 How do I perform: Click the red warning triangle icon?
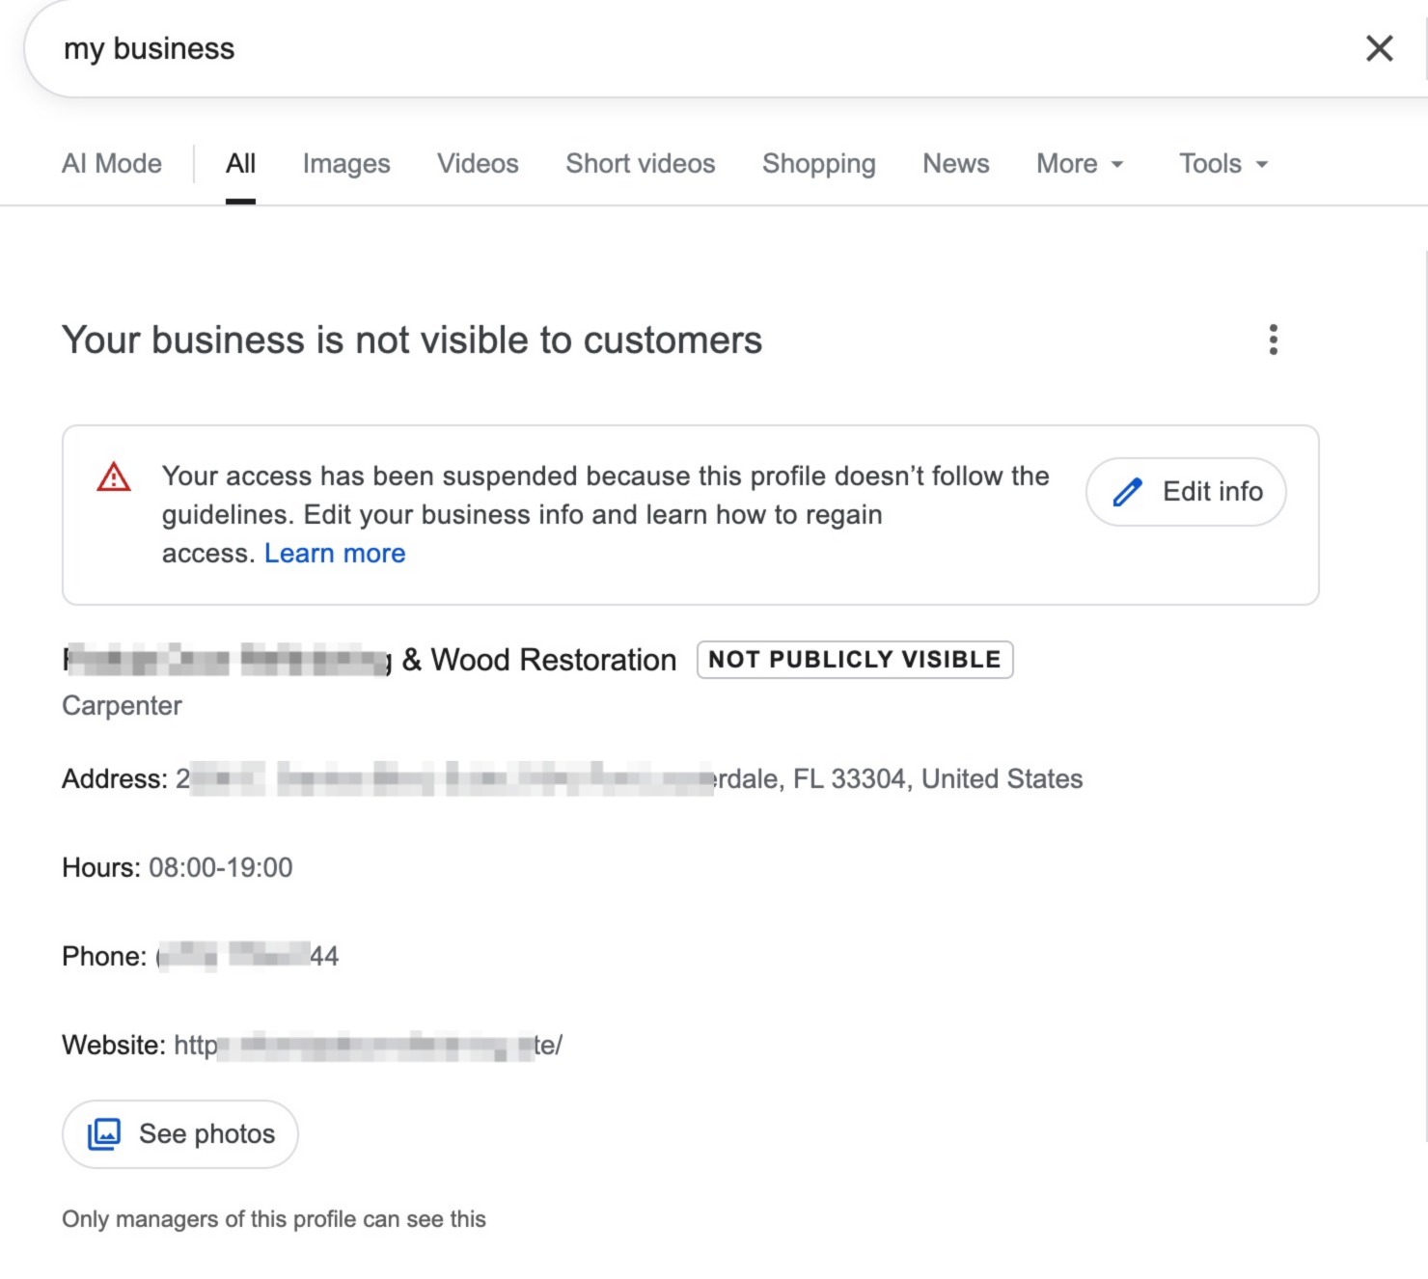coord(114,477)
